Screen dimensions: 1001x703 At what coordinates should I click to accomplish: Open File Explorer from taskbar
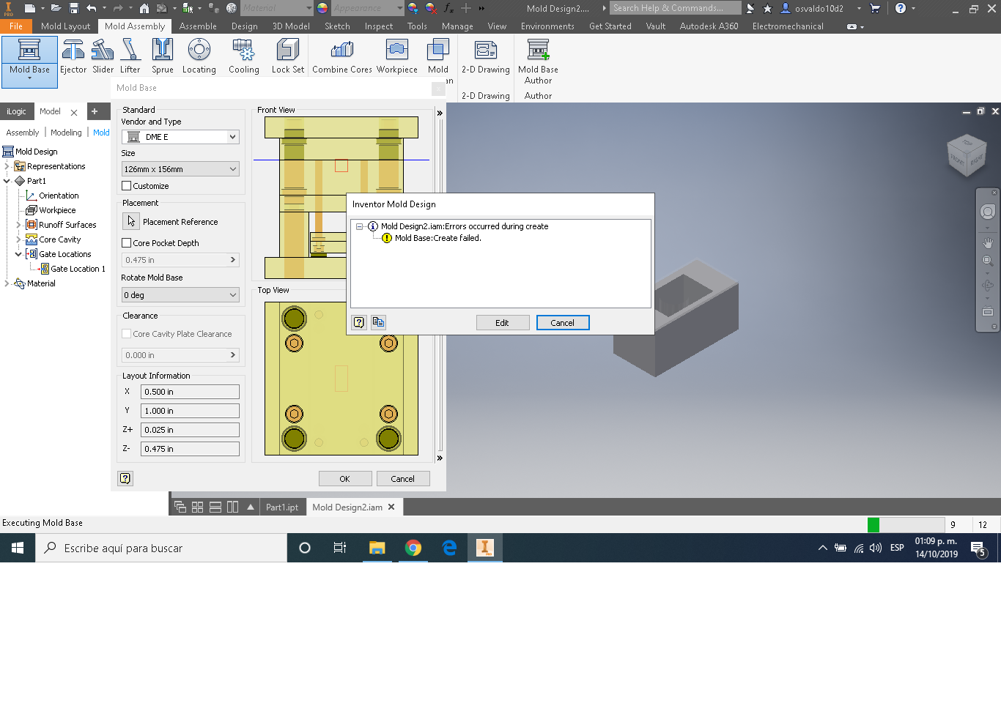tap(377, 548)
